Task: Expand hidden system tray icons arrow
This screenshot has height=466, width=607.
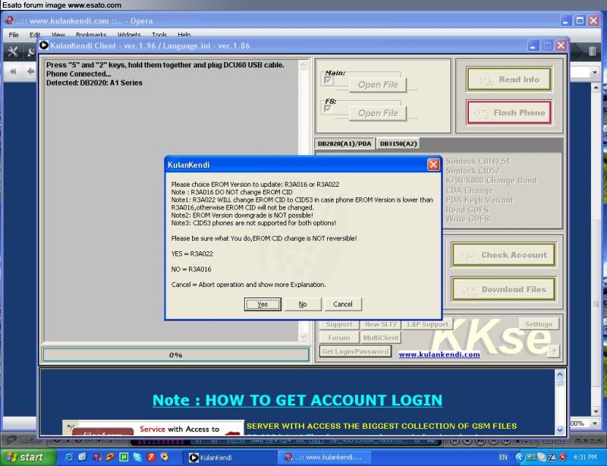Action: (519, 458)
